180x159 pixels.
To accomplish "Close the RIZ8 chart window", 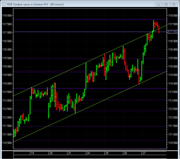I will [174, 4].
